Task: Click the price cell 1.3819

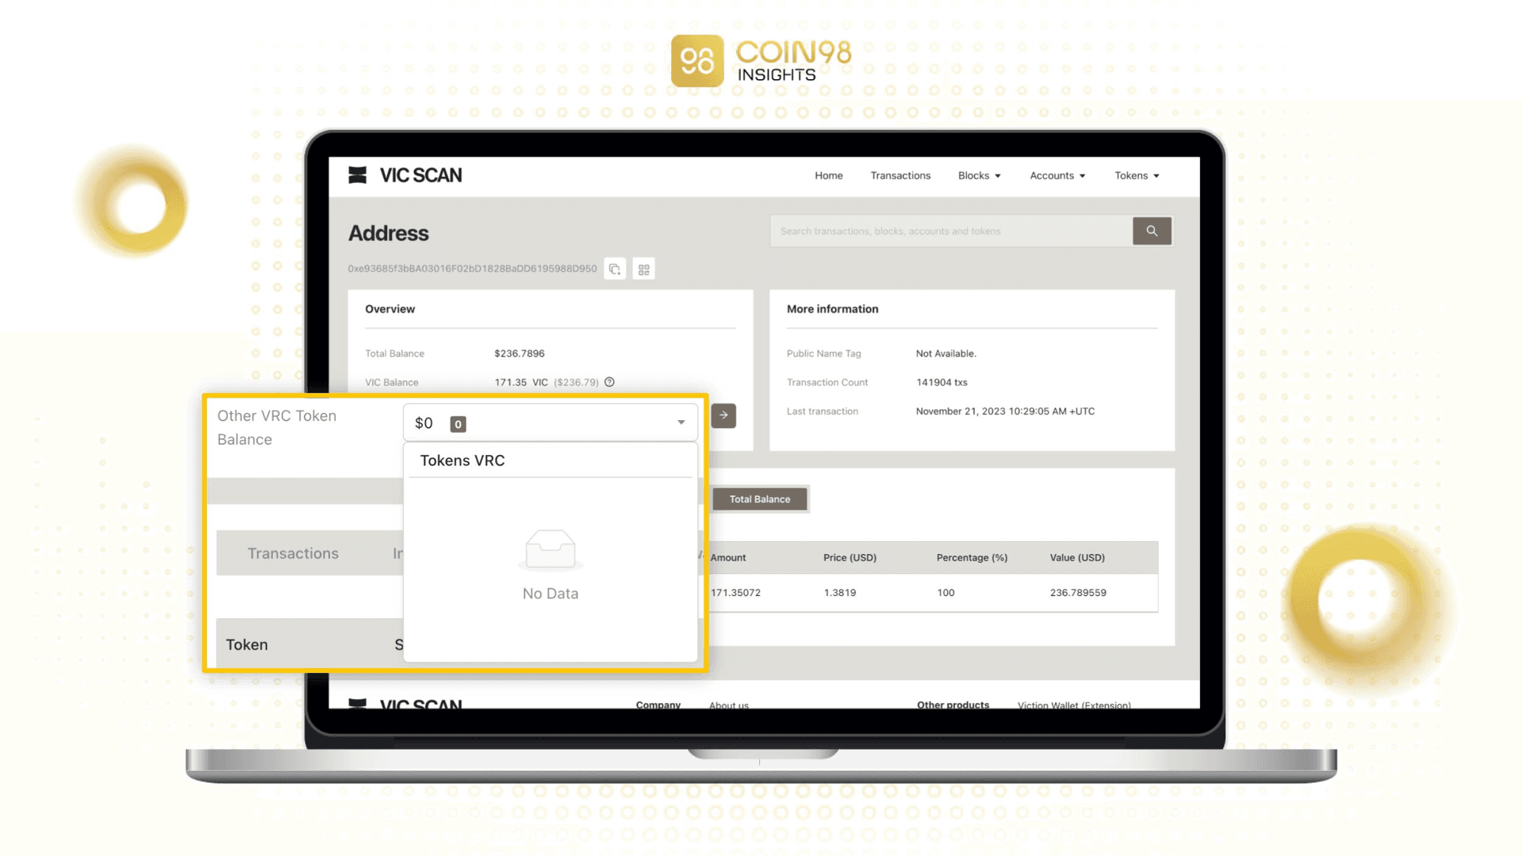Action: pyautogui.click(x=839, y=593)
